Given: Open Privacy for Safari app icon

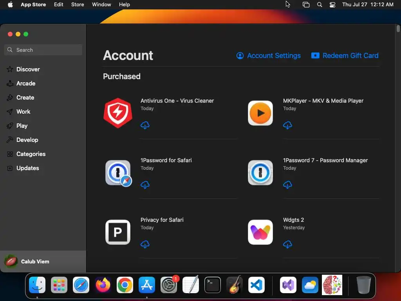Looking at the screenshot, I should click(x=118, y=232).
